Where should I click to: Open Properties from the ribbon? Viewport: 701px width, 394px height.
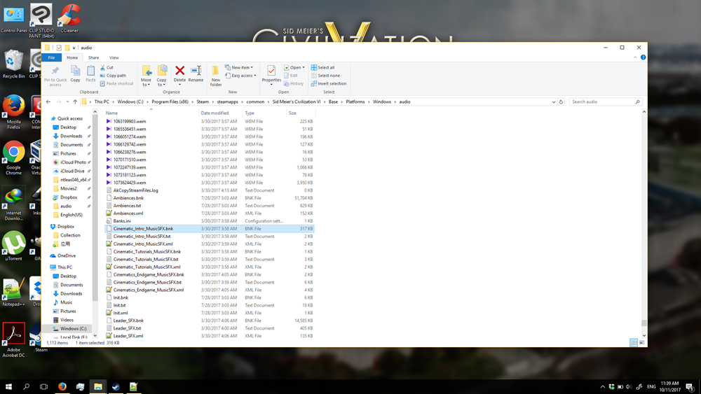click(x=271, y=75)
